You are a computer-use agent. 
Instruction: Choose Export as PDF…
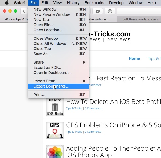[58, 67]
